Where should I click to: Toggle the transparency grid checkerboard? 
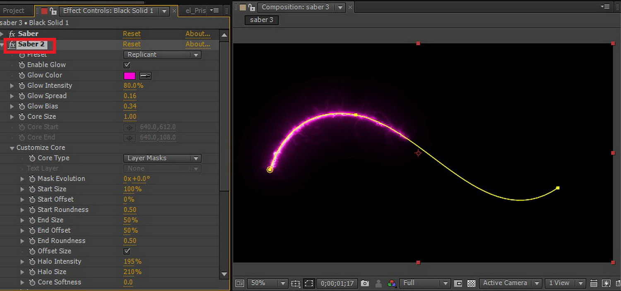pyautogui.click(x=471, y=284)
